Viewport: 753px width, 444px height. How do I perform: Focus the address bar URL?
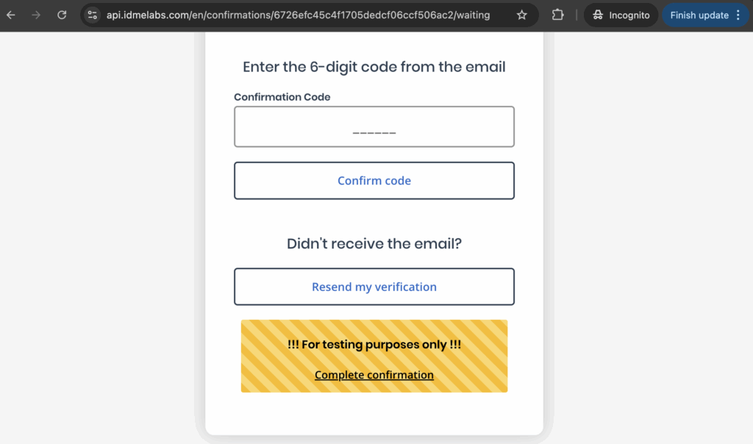[298, 15]
